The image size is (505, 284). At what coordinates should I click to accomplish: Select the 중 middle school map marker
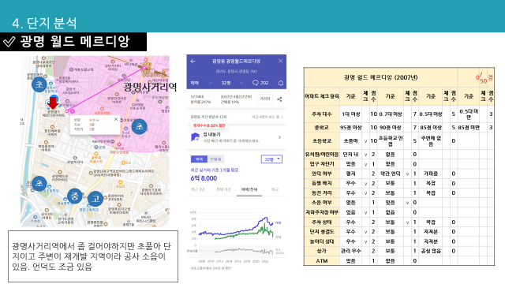[x=75, y=196]
